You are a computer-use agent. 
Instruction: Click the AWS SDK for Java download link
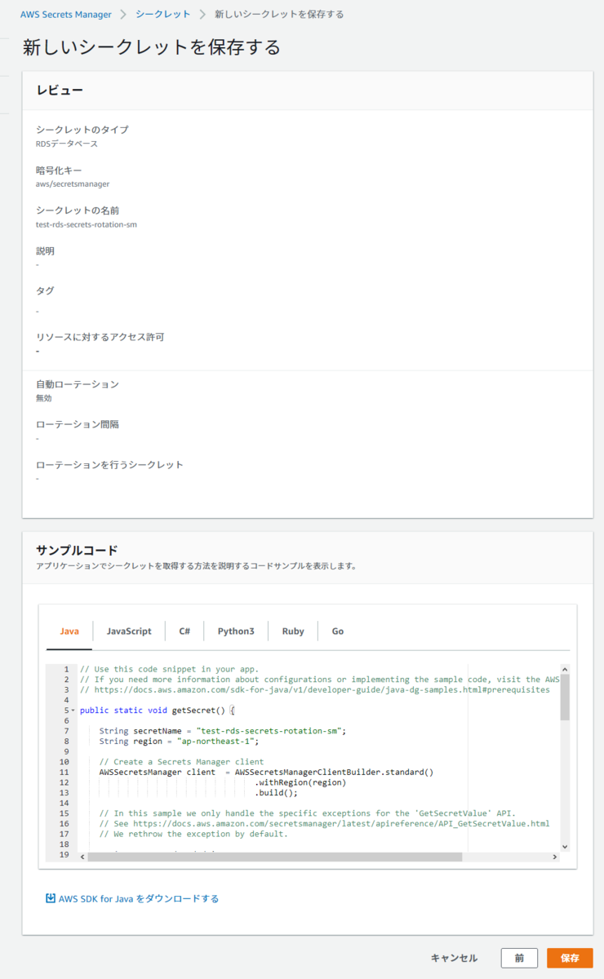[x=139, y=898]
